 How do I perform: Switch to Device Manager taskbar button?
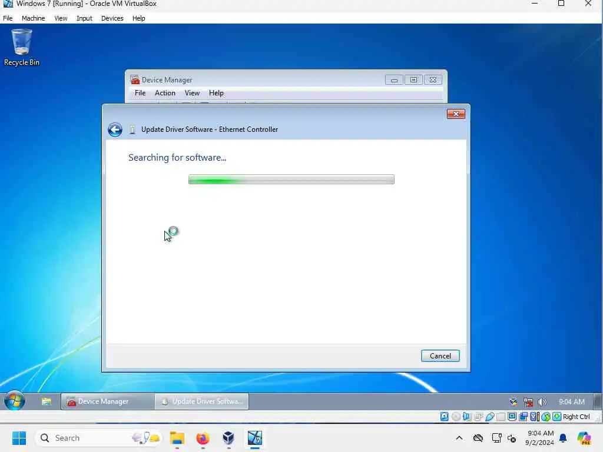(x=108, y=401)
